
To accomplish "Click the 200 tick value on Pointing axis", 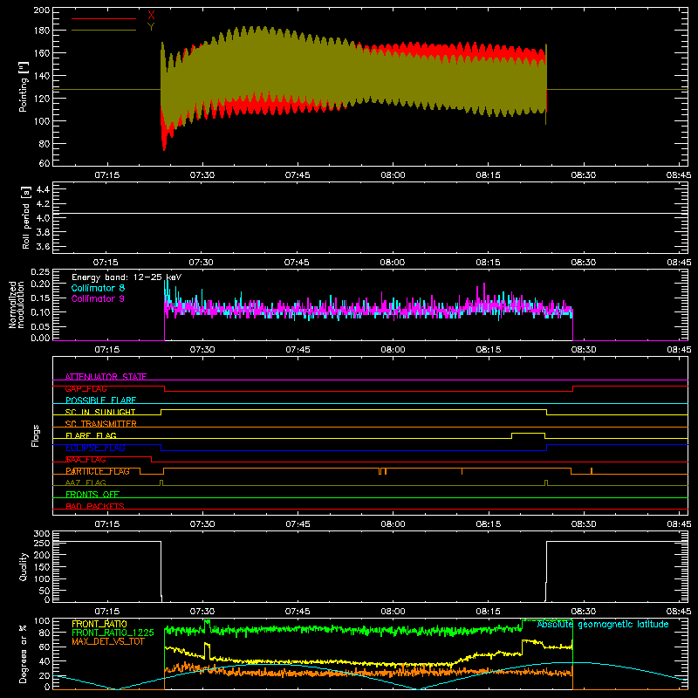I will (42, 10).
